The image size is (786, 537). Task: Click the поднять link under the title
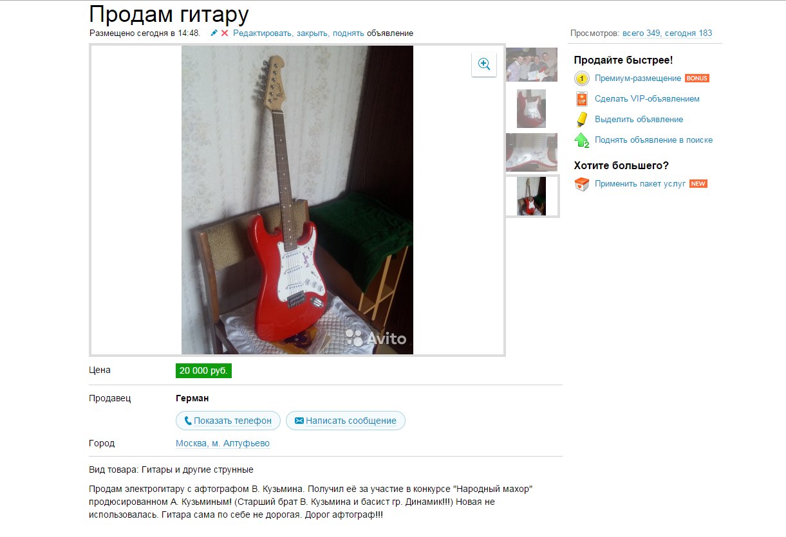pyautogui.click(x=348, y=33)
